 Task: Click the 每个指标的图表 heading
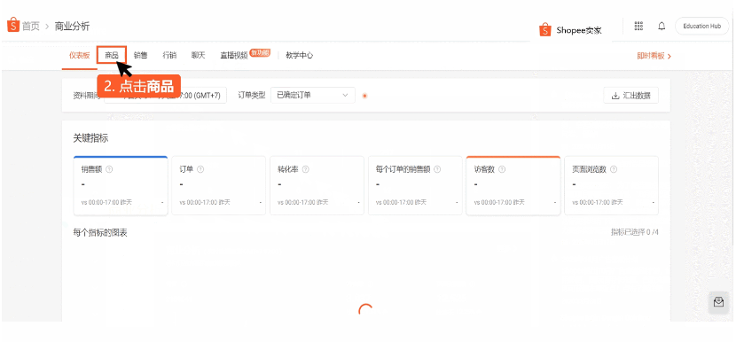pos(100,233)
